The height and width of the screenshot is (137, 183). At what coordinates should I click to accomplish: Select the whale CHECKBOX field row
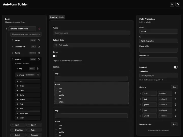point(28,75)
